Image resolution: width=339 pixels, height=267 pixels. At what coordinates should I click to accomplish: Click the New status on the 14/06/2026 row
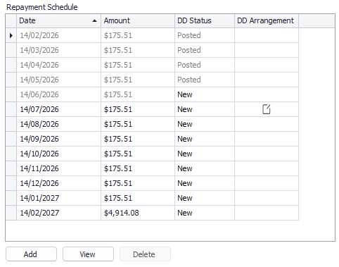pyautogui.click(x=205, y=94)
